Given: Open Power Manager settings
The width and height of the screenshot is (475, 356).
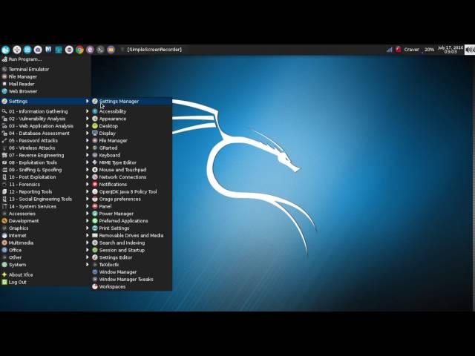Looking at the screenshot, I should click(x=131, y=214).
